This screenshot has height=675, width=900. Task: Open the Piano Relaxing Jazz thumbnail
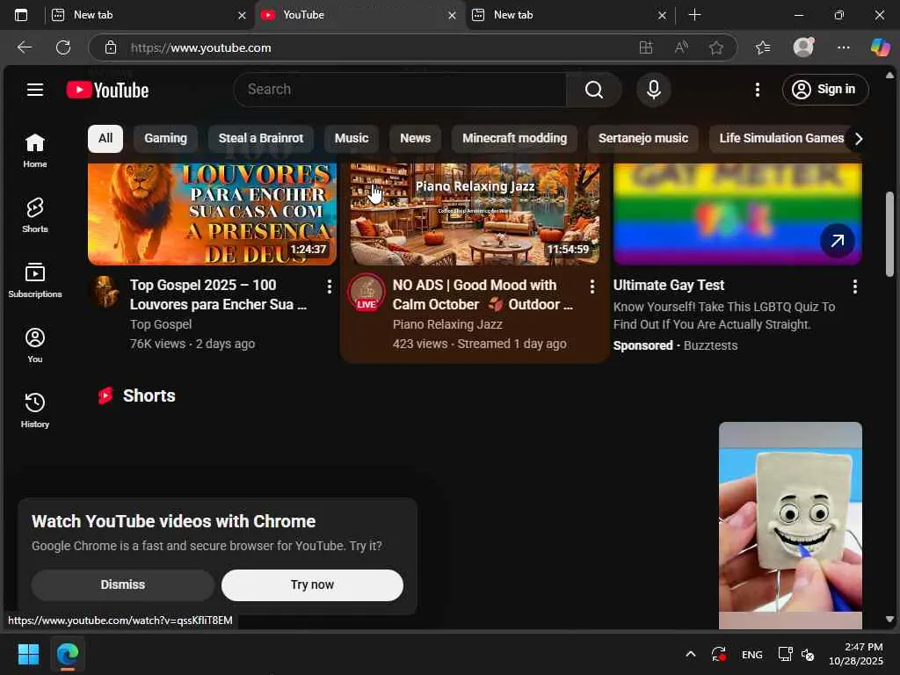475,214
